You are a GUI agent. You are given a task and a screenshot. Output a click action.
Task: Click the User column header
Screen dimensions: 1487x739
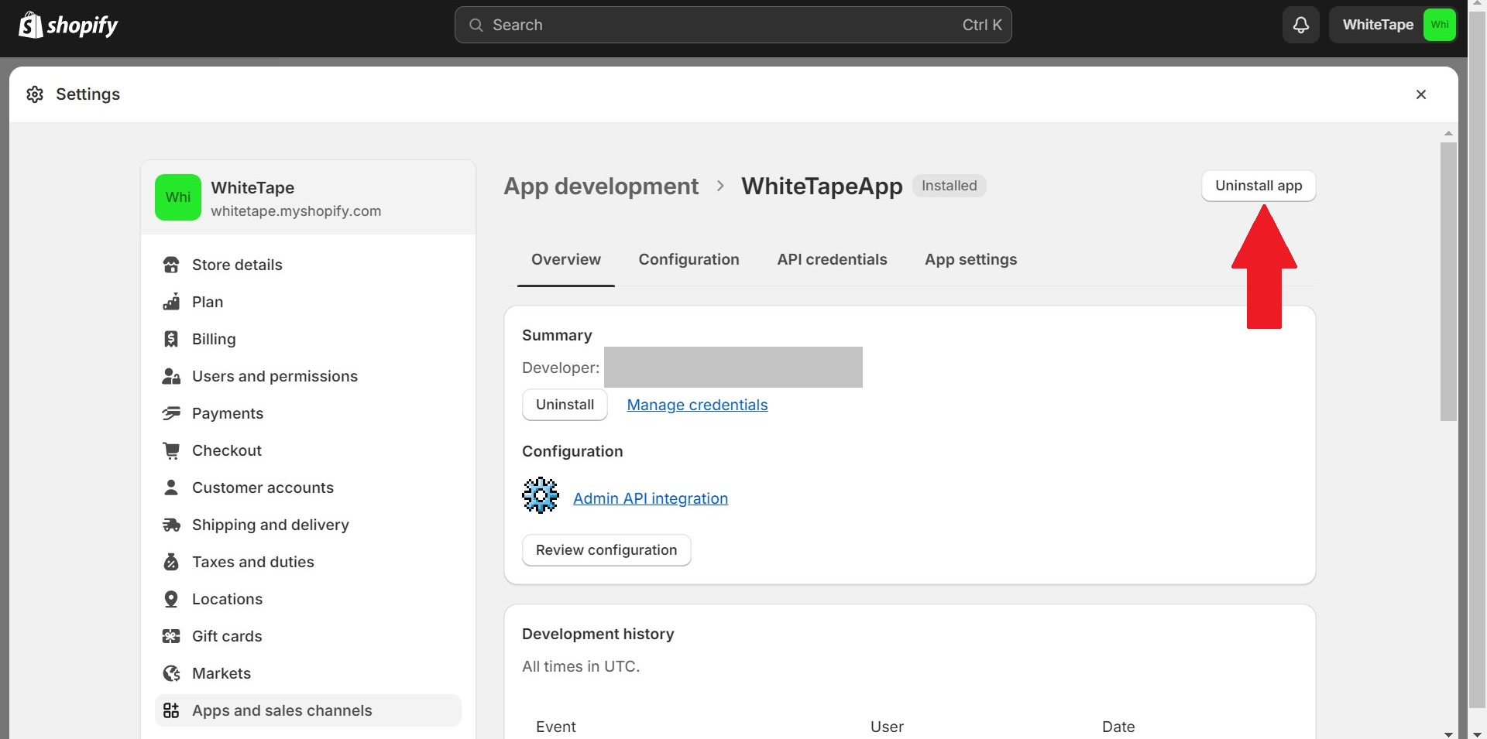click(887, 727)
